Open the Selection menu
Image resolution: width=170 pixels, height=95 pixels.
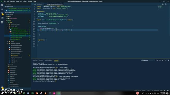[12, 1]
